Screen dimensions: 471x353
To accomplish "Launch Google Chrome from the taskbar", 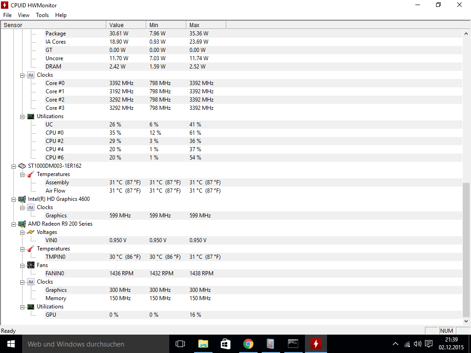I will tap(248, 344).
